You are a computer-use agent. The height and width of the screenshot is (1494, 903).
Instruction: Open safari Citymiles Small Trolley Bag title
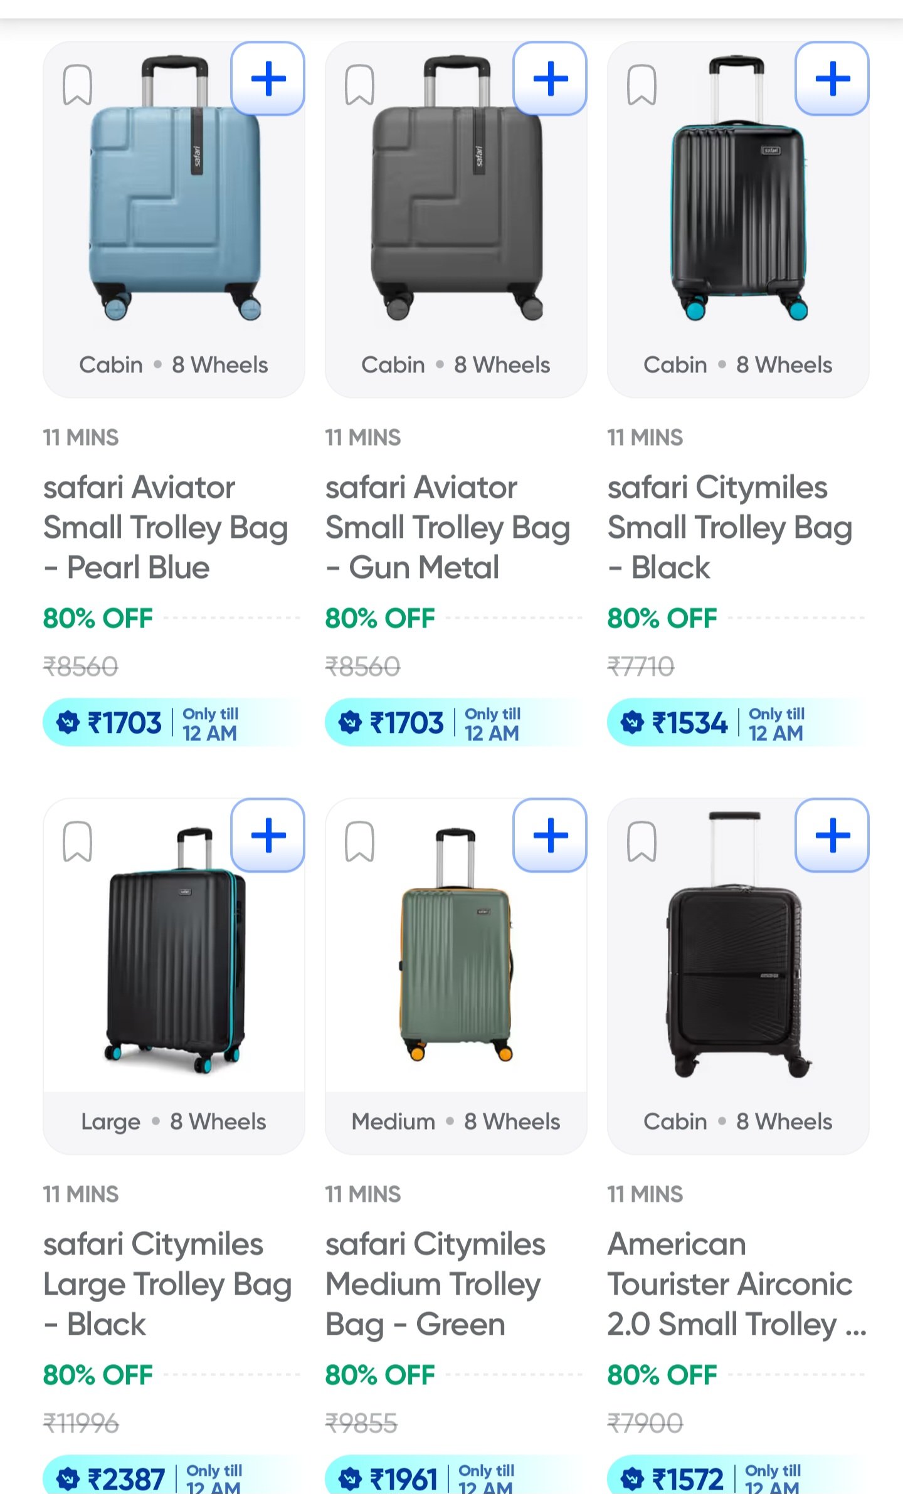pos(730,527)
